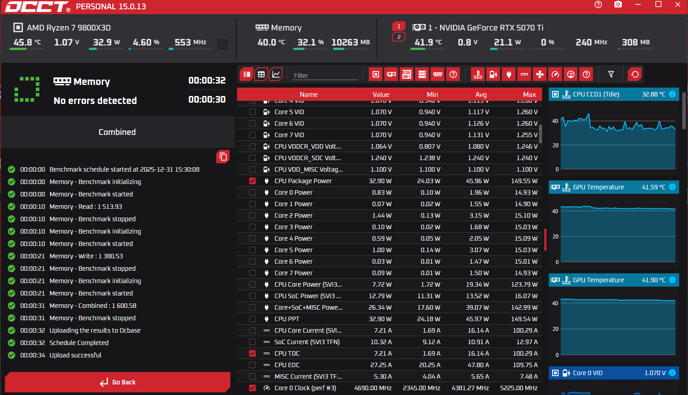Sort the sensor table by Name column

point(308,94)
